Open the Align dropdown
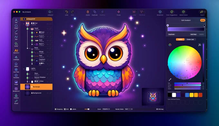The width and height of the screenshot is (219, 126). [x=135, y=12]
